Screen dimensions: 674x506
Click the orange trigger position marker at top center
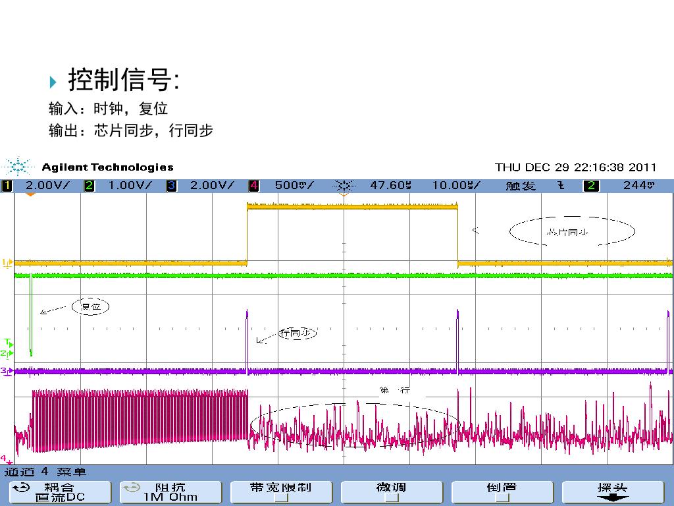344,194
